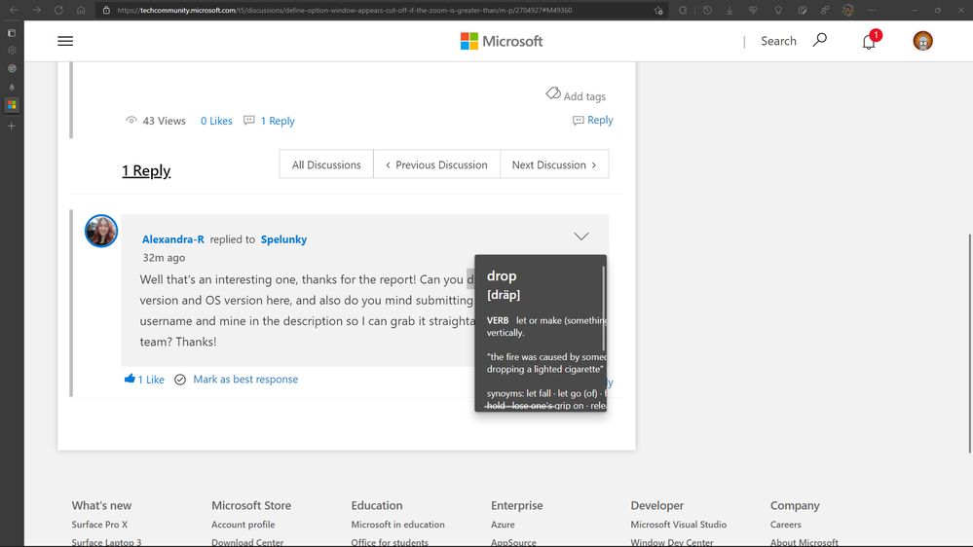Click the 1 Reply heading
Image resolution: width=973 pixels, height=547 pixels.
(146, 170)
